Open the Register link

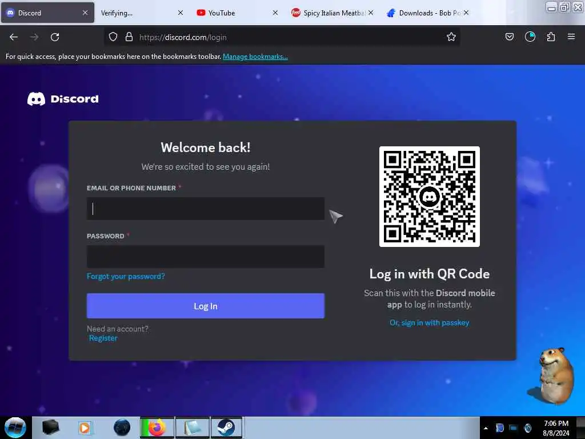pyautogui.click(x=103, y=338)
